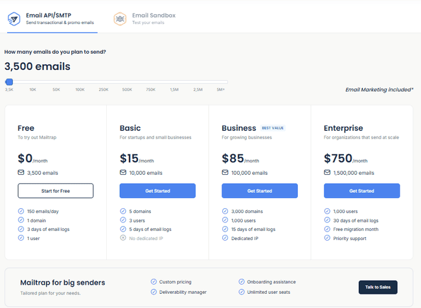Select the 1.5M slider label

click(x=174, y=89)
